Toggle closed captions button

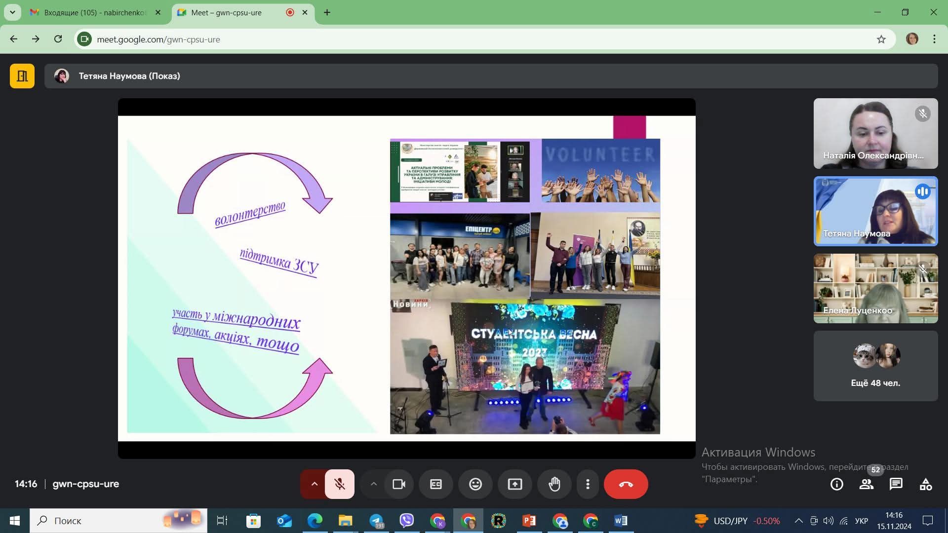(x=436, y=484)
